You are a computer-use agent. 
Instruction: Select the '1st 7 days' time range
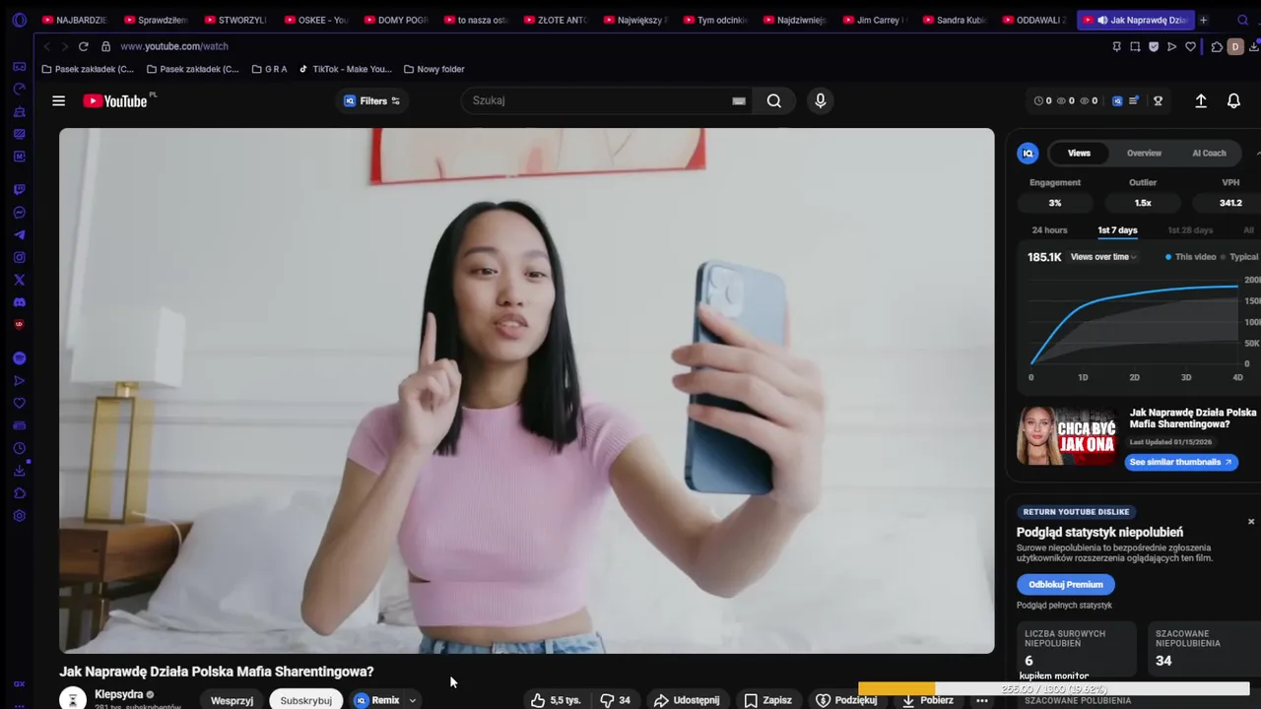pos(1117,230)
